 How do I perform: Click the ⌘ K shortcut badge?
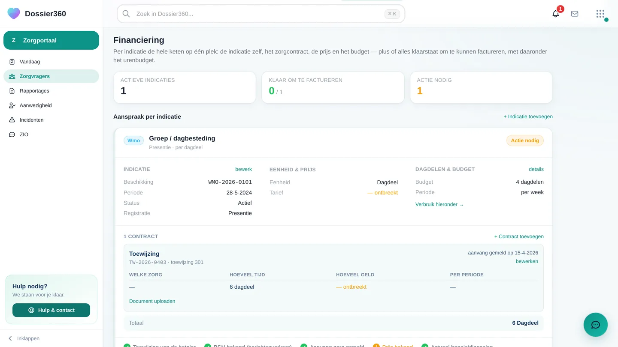pyautogui.click(x=392, y=14)
